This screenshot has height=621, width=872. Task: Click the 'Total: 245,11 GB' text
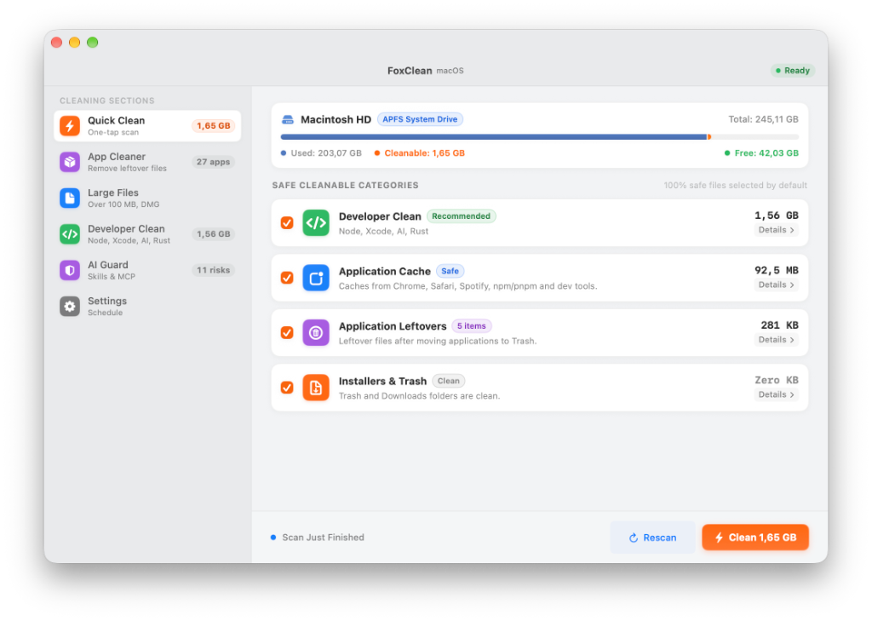tap(764, 119)
